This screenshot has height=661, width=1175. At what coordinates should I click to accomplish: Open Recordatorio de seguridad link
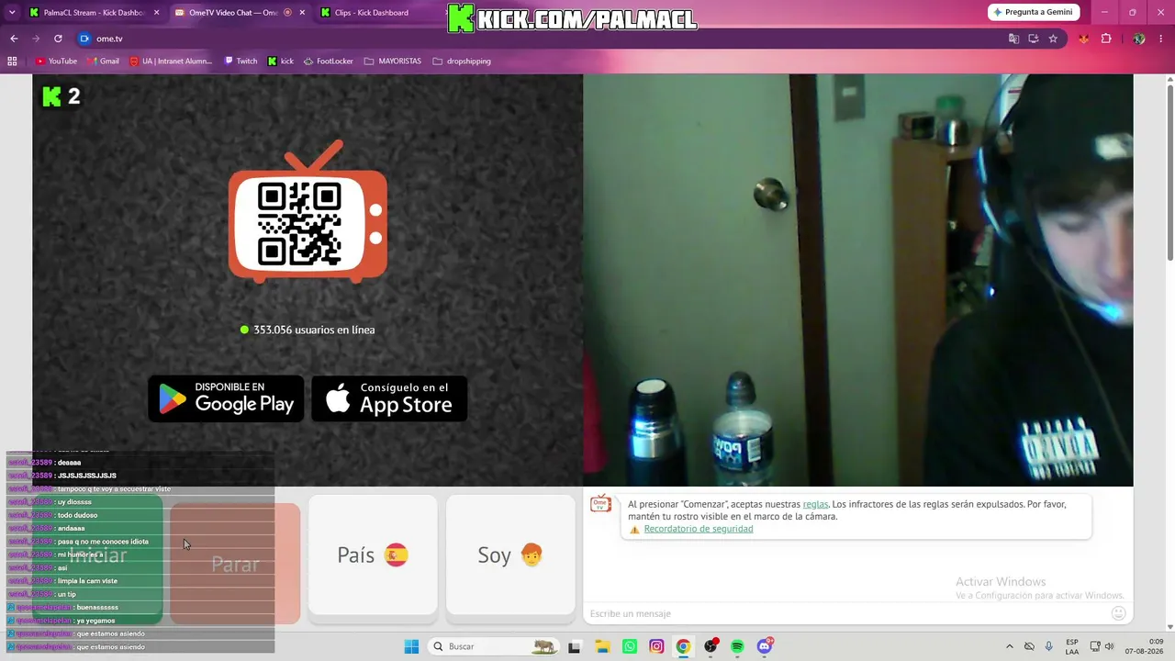699,529
